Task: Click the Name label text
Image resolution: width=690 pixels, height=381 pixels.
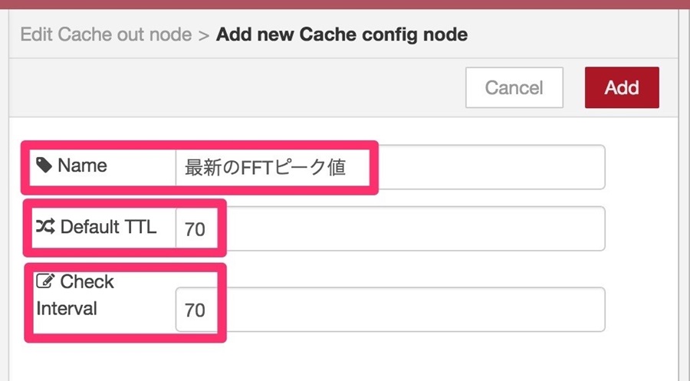Action: (x=82, y=166)
